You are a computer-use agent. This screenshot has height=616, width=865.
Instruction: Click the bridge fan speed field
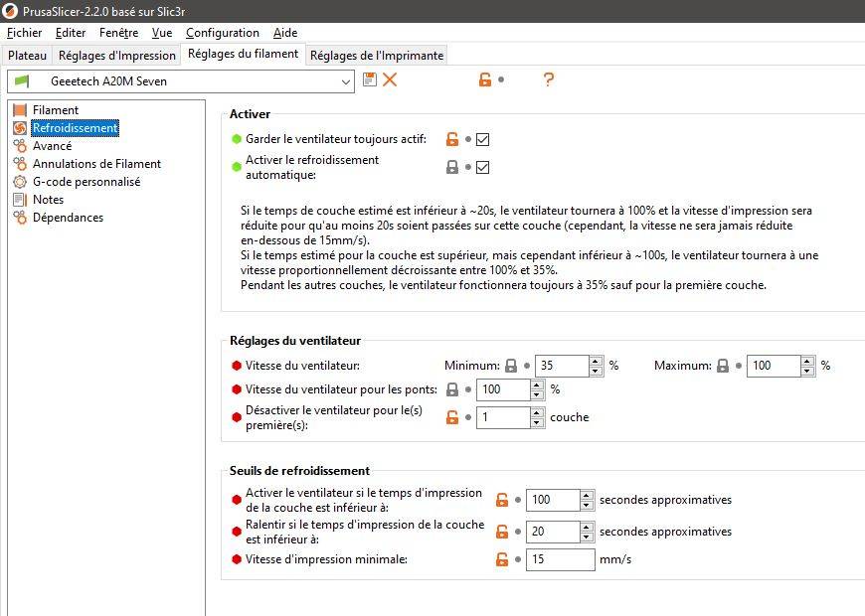click(502, 389)
